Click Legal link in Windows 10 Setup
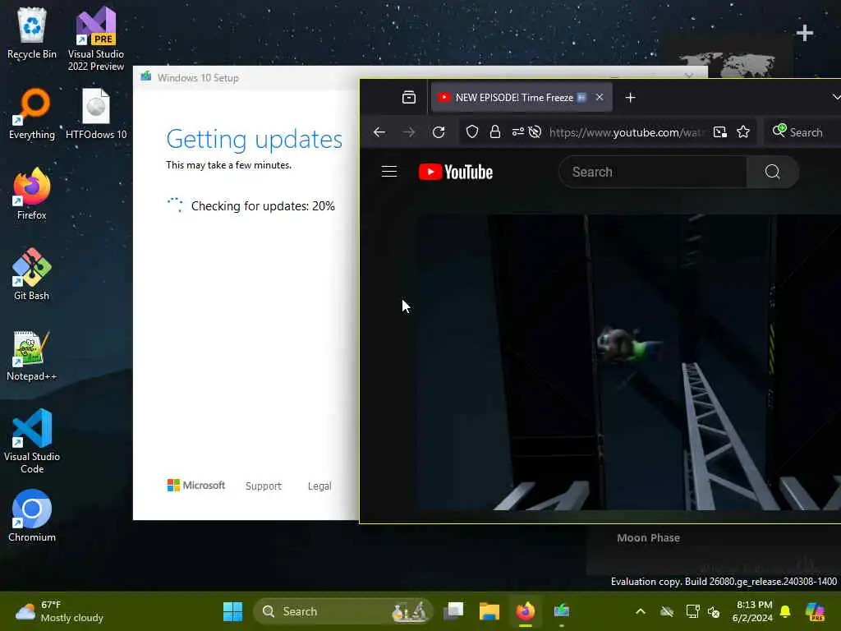841x631 pixels. 319,486
